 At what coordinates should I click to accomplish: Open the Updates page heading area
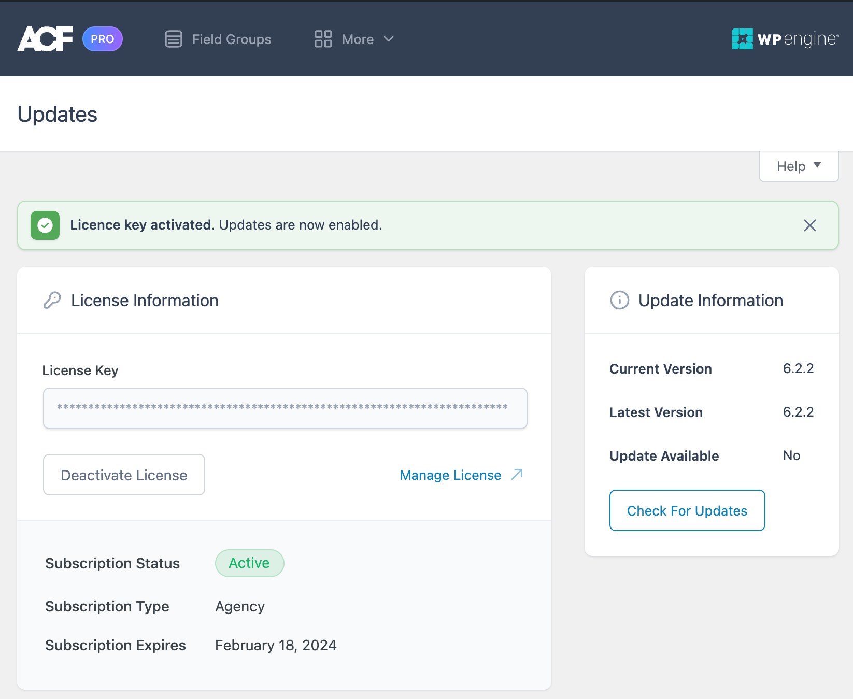point(57,114)
